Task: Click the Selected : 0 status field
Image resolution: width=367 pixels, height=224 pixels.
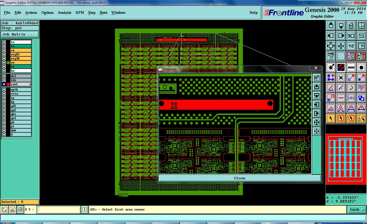Action: pyautogui.click(x=20, y=202)
